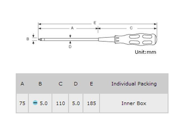Select dimension label E above the diagram
This screenshot has height=134, width=179.
click(95, 23)
